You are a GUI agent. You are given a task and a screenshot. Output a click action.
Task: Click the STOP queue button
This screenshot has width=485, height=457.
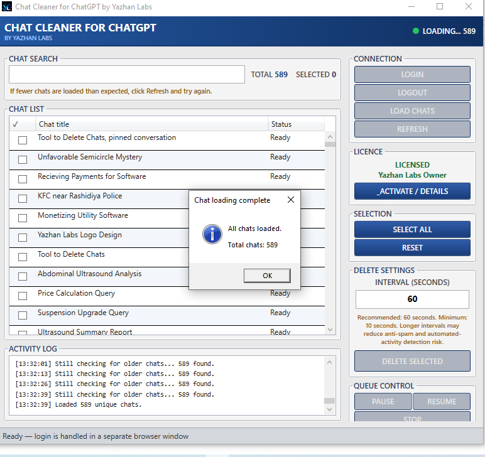point(412,417)
